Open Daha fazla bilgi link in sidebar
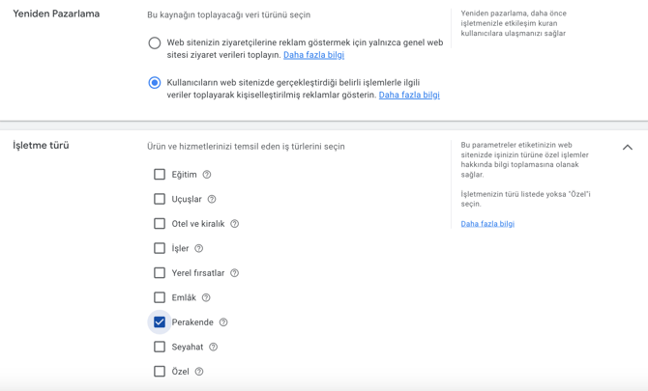This screenshot has width=648, height=391. [487, 224]
